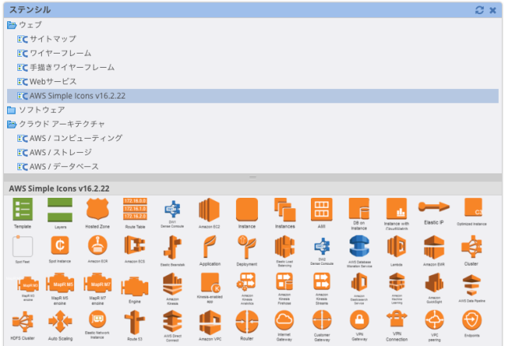Image resolution: width=505 pixels, height=346 pixels.
Task: Select the Amazon VPC icon
Action: [210, 322]
